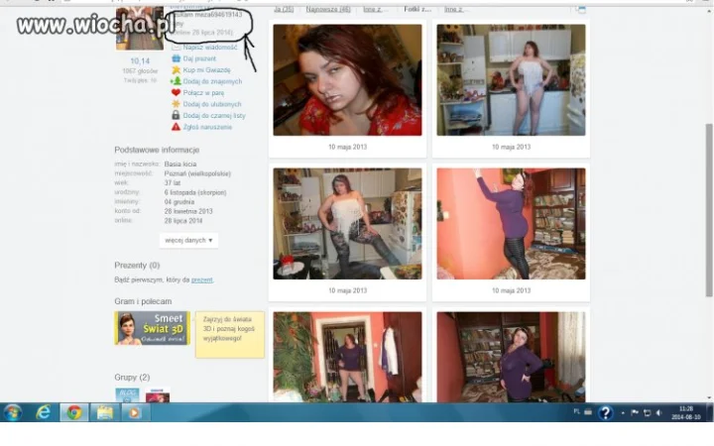The width and height of the screenshot is (714, 446).
Task: Open Internet Explorer from the taskbar
Action: click(44, 412)
